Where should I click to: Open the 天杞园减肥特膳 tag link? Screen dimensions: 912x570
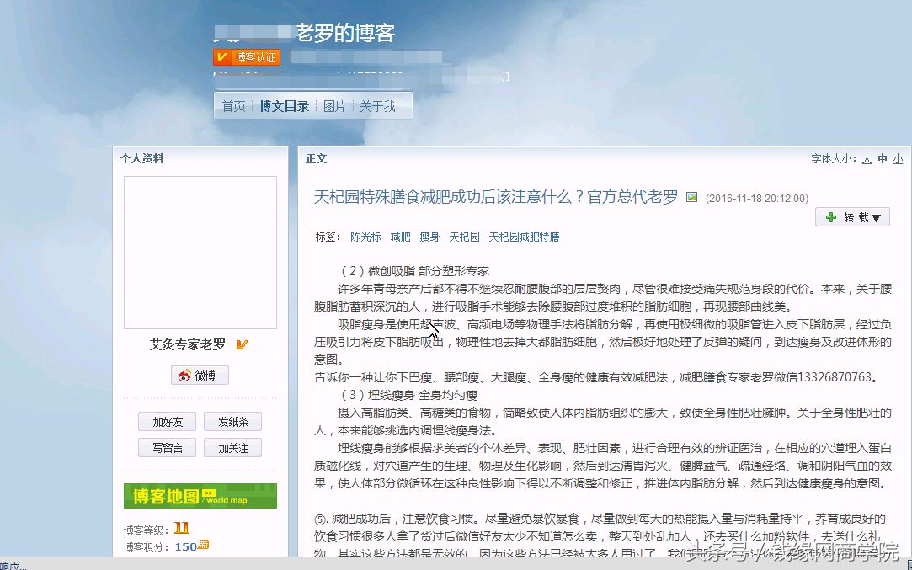pyautogui.click(x=524, y=237)
